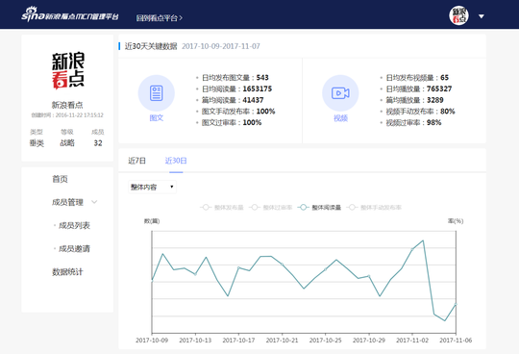This screenshot has height=354, width=519.
Task: Click 图文手动发布率：100% stat
Action: 238,112
